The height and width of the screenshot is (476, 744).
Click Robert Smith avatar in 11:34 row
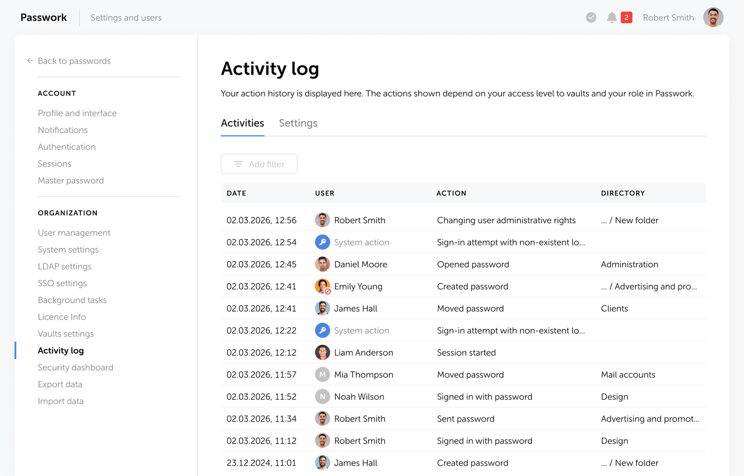(322, 419)
